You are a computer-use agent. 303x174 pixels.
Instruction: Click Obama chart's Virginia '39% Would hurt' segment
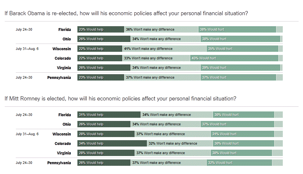click(240, 68)
